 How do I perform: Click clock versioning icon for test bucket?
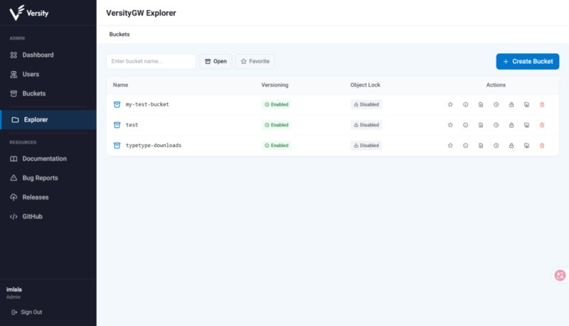pyautogui.click(x=496, y=125)
